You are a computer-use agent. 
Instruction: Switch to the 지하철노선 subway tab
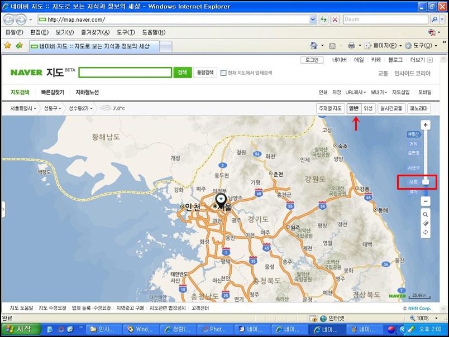pyautogui.click(x=87, y=92)
